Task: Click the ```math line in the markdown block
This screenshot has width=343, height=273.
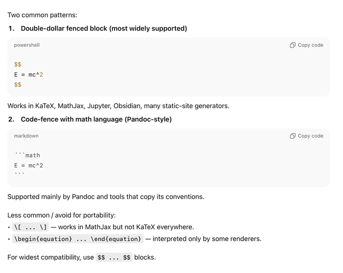Action: coord(27,155)
